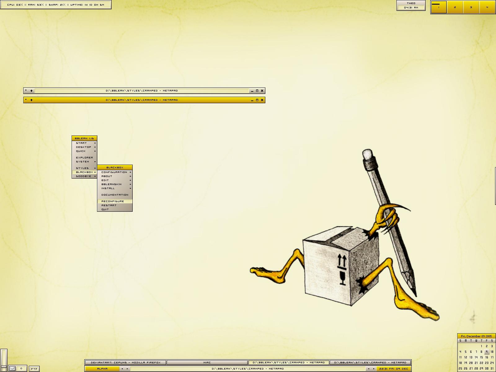Image resolution: width=496 pixels, height=372 pixels.
Task: Expand the Styles submenu
Action: 84,168
